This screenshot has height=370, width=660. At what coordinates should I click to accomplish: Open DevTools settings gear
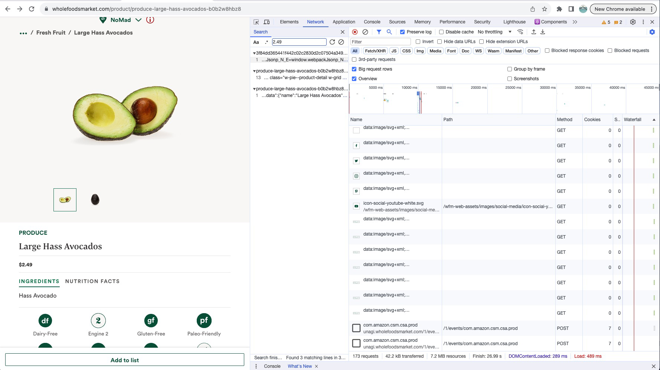click(x=633, y=22)
